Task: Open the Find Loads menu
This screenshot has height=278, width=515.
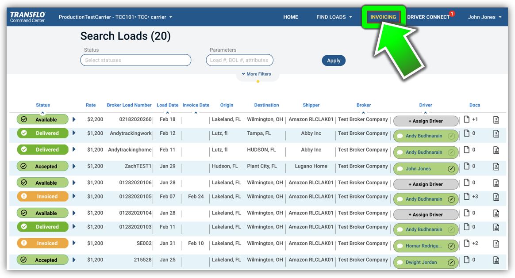Action: (334, 17)
